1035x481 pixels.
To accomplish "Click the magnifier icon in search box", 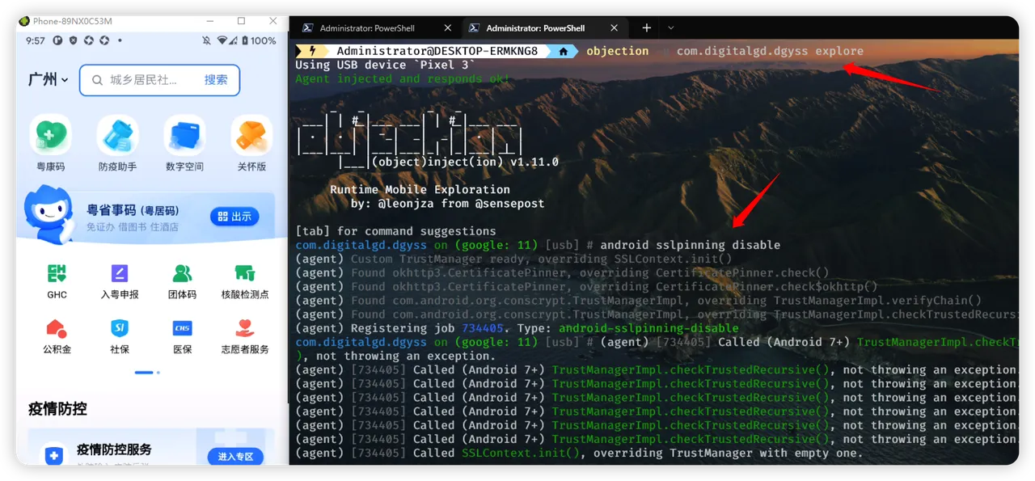I will [97, 80].
